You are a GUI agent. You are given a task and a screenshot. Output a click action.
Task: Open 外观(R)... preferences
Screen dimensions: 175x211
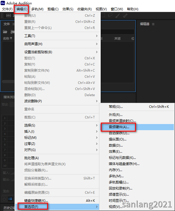[x=137, y=115]
